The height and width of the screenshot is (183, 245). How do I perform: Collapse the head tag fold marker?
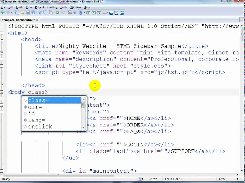pyautogui.click(x=2, y=39)
